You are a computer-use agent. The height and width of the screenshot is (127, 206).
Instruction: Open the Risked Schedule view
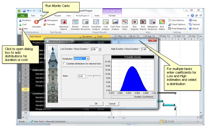coord(75,25)
